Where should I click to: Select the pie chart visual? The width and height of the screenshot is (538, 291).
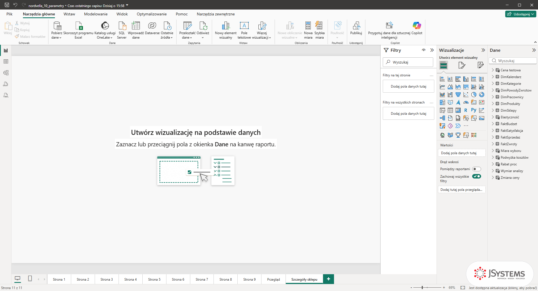(474, 95)
